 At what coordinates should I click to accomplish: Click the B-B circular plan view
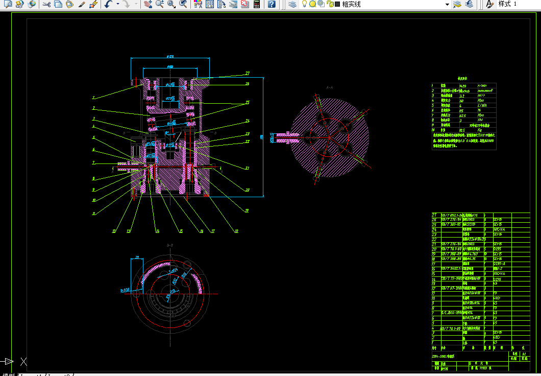tap(170, 294)
